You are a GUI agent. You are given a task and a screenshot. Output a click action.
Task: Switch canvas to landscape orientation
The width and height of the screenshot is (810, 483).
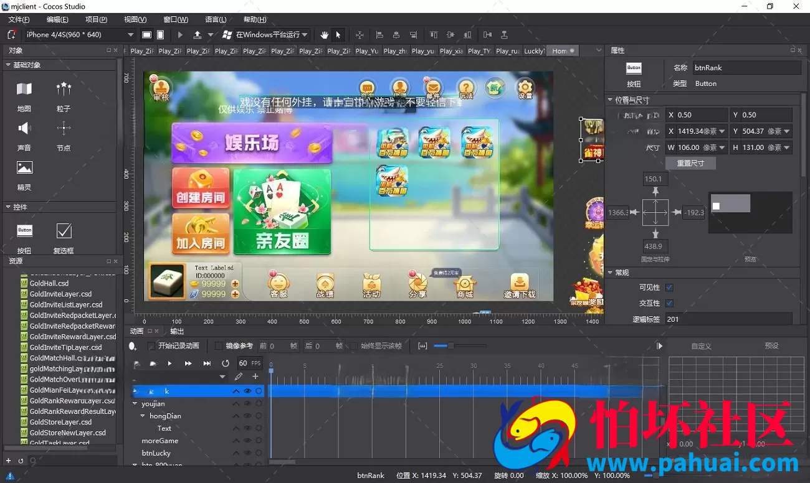pyautogui.click(x=146, y=35)
